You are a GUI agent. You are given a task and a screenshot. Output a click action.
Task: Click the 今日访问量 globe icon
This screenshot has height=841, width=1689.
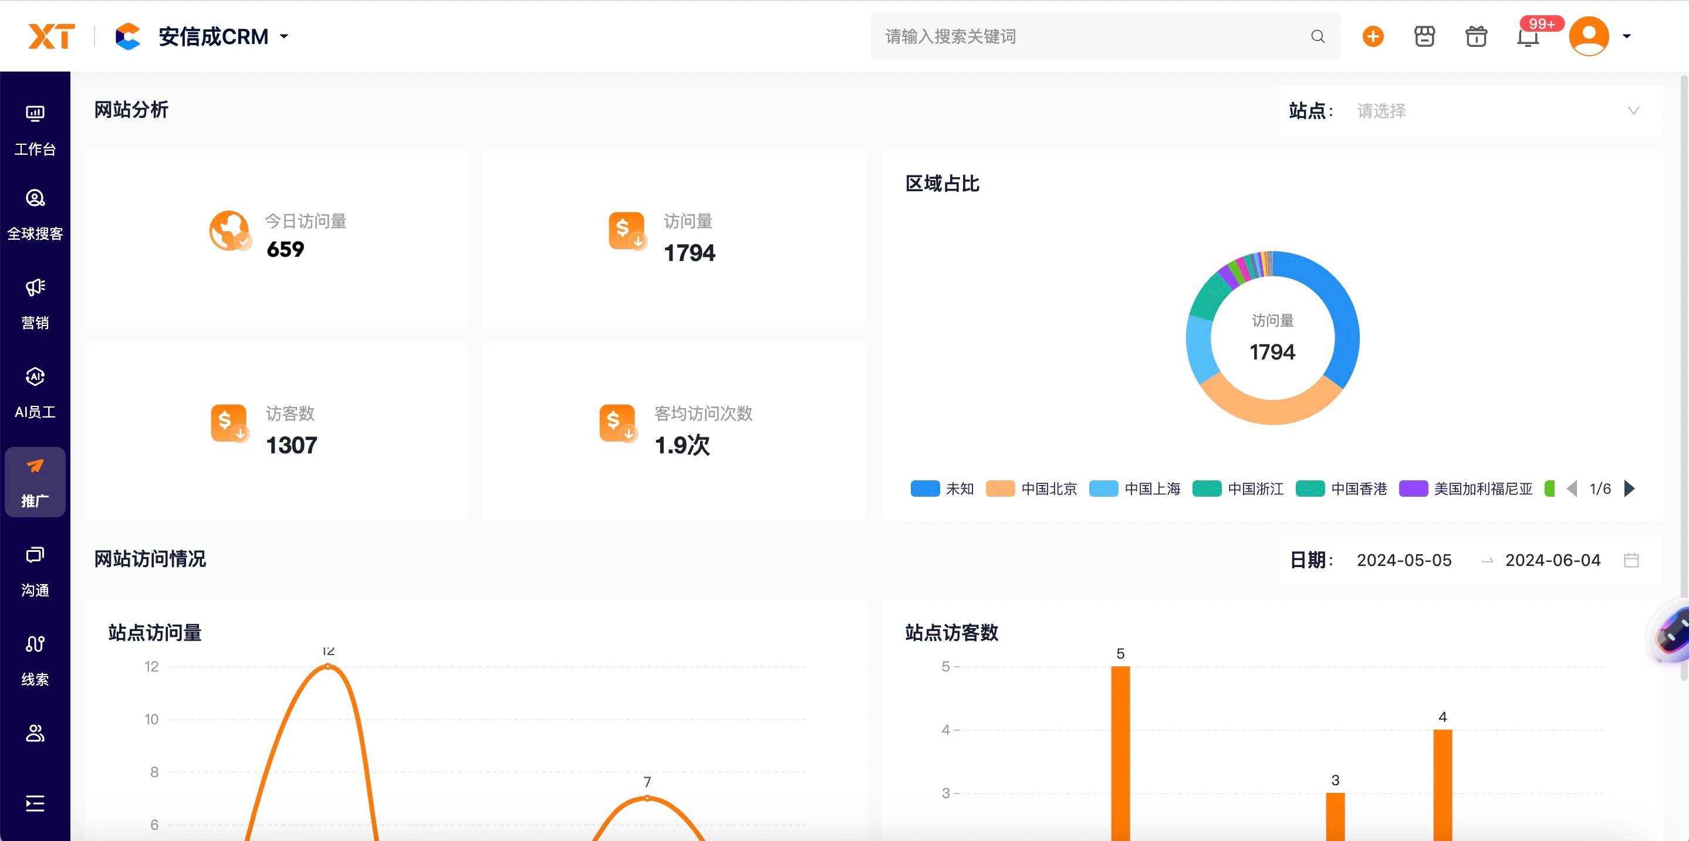pos(229,230)
